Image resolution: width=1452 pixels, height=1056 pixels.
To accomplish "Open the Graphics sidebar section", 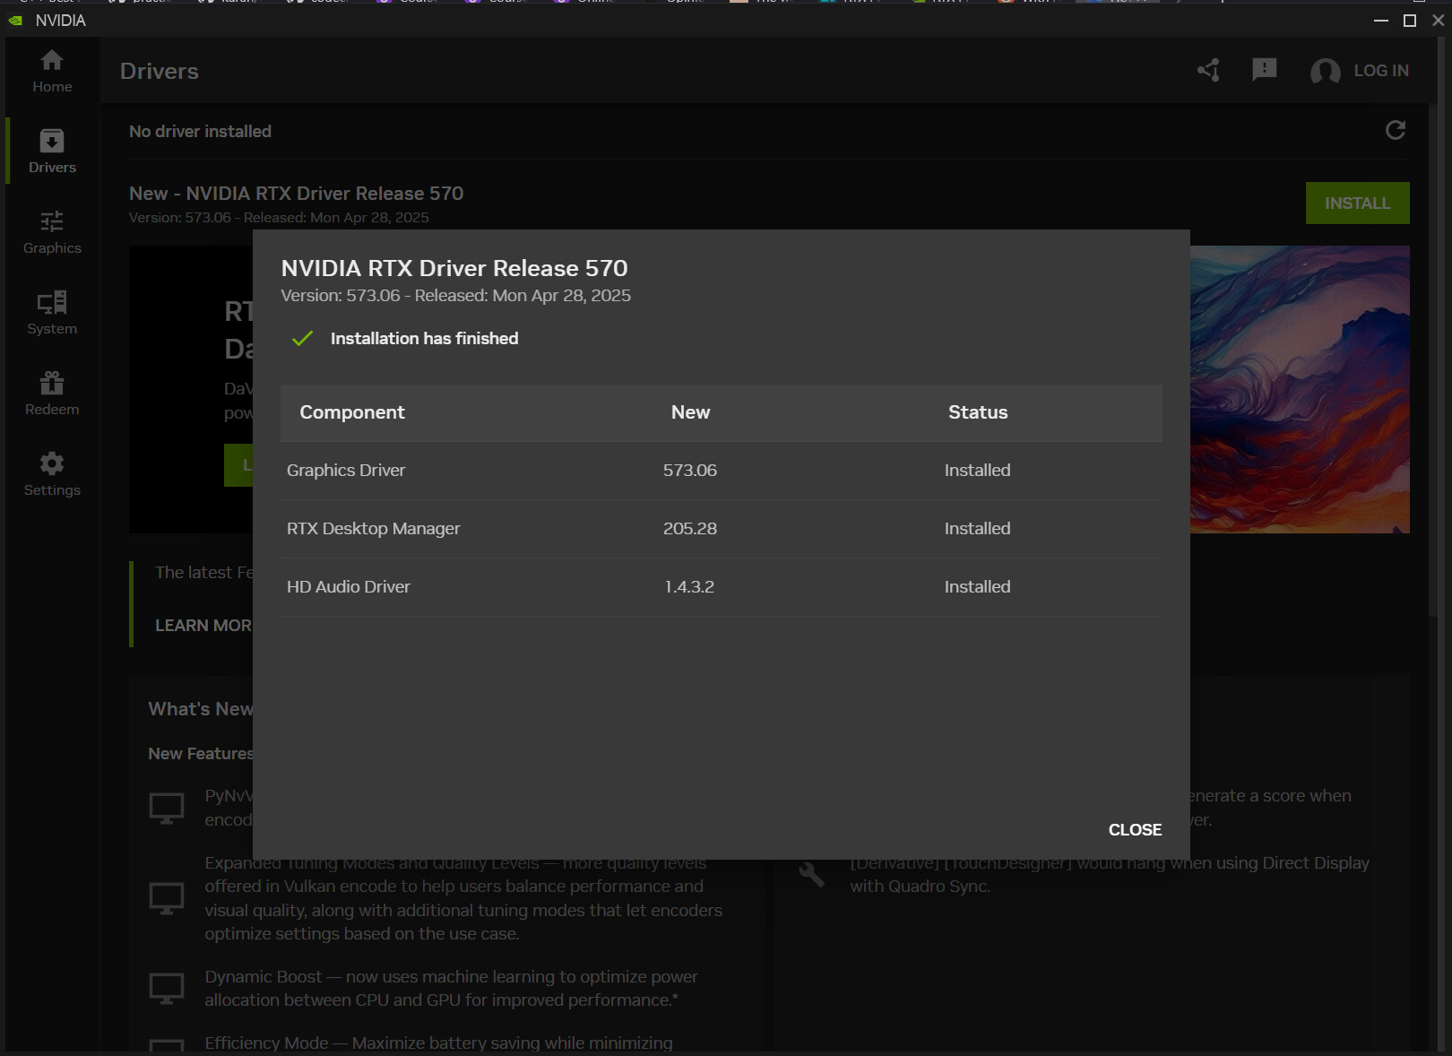I will click(x=52, y=232).
